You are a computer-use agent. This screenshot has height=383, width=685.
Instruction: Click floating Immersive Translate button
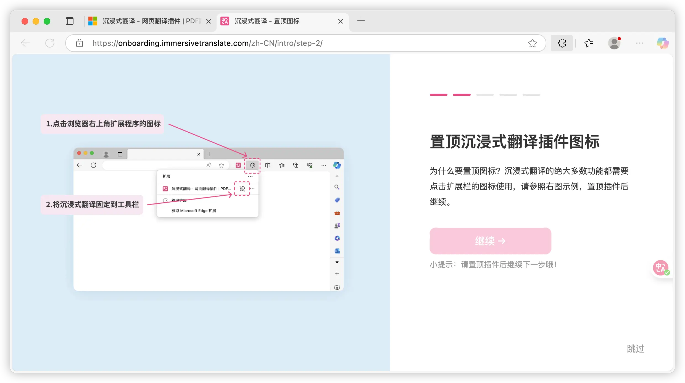pyautogui.click(x=661, y=267)
